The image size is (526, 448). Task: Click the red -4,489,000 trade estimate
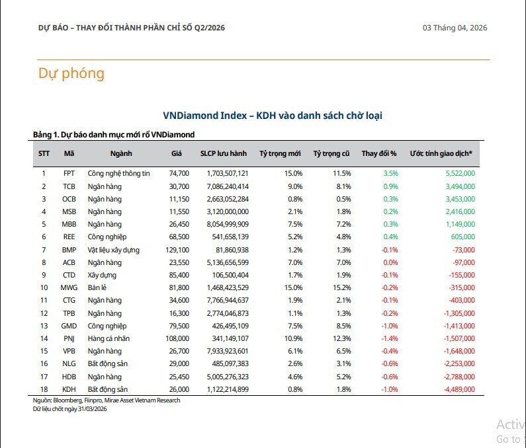455,389
